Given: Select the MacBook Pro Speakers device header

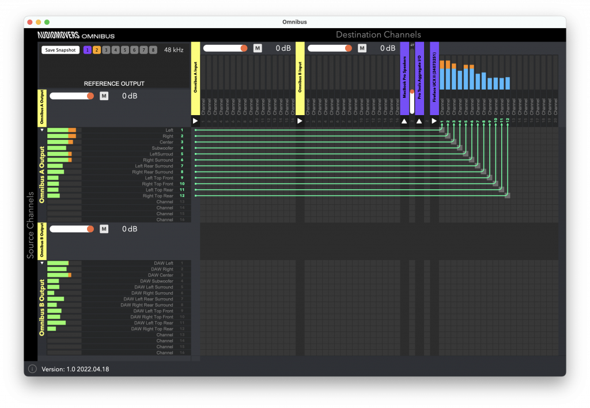Looking at the screenshot, I should (404, 78).
